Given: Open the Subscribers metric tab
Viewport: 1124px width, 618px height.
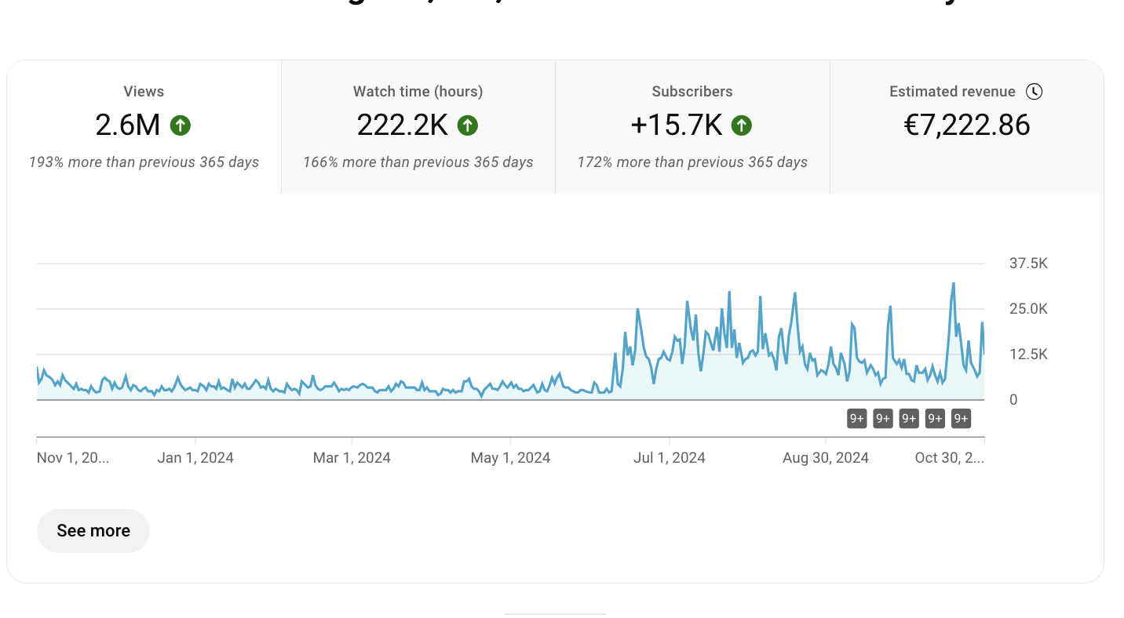Looking at the screenshot, I should pos(692,127).
